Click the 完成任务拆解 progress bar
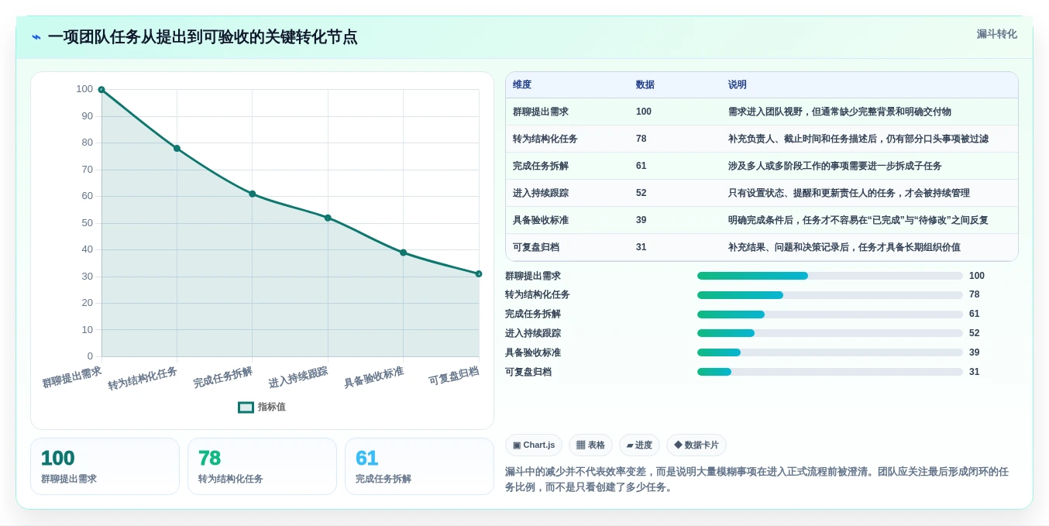The image size is (1049, 526). (830, 315)
